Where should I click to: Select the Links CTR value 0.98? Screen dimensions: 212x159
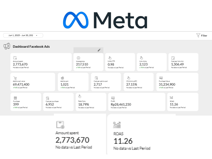[x=111, y=64]
